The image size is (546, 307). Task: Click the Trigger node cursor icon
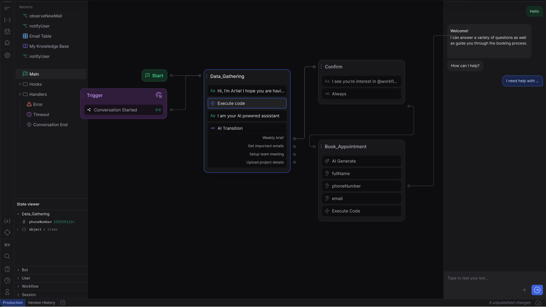coord(159,95)
